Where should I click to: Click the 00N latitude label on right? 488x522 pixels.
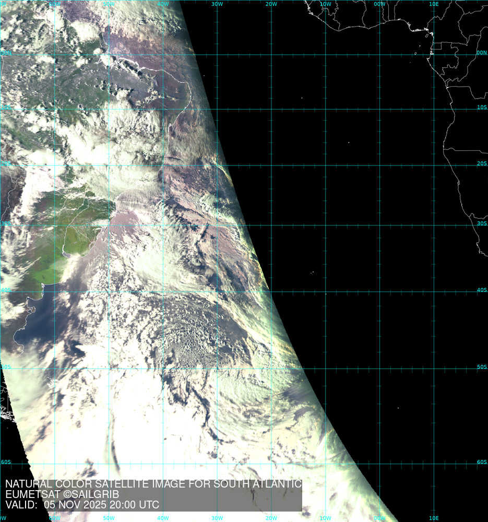(482, 53)
